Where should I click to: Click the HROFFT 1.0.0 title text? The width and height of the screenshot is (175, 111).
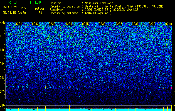(22, 2)
